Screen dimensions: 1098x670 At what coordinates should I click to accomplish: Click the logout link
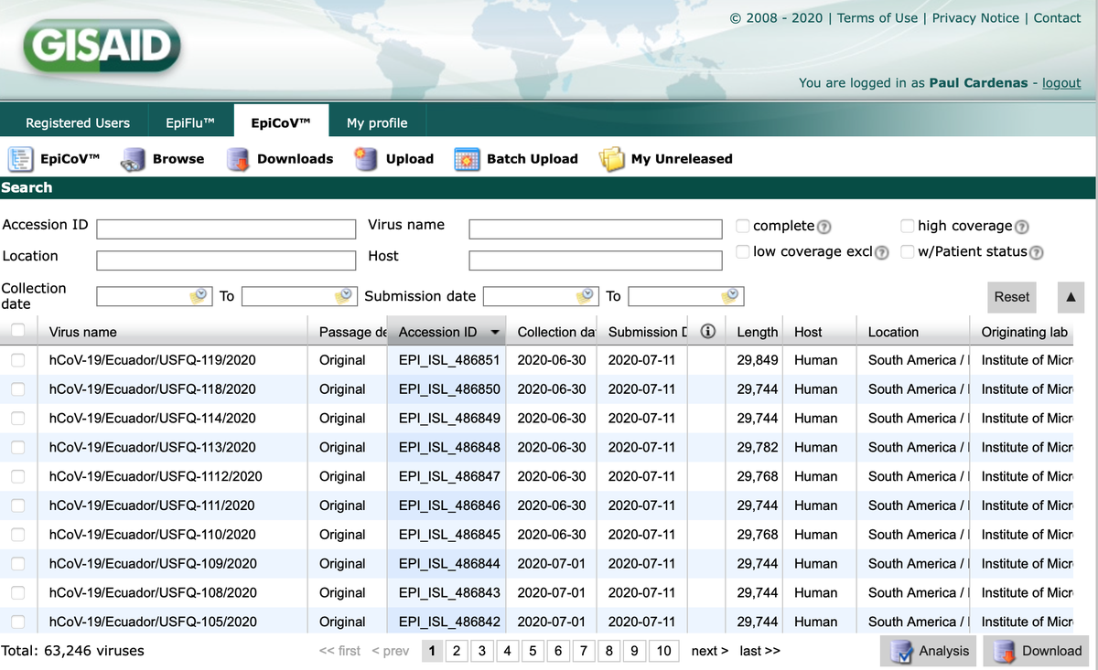point(1061,82)
